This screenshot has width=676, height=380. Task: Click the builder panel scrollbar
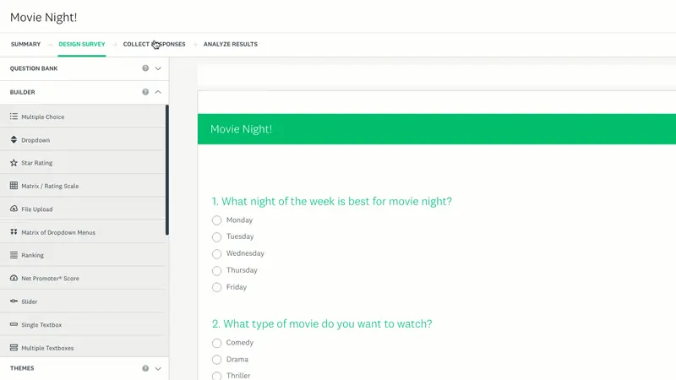(166, 170)
